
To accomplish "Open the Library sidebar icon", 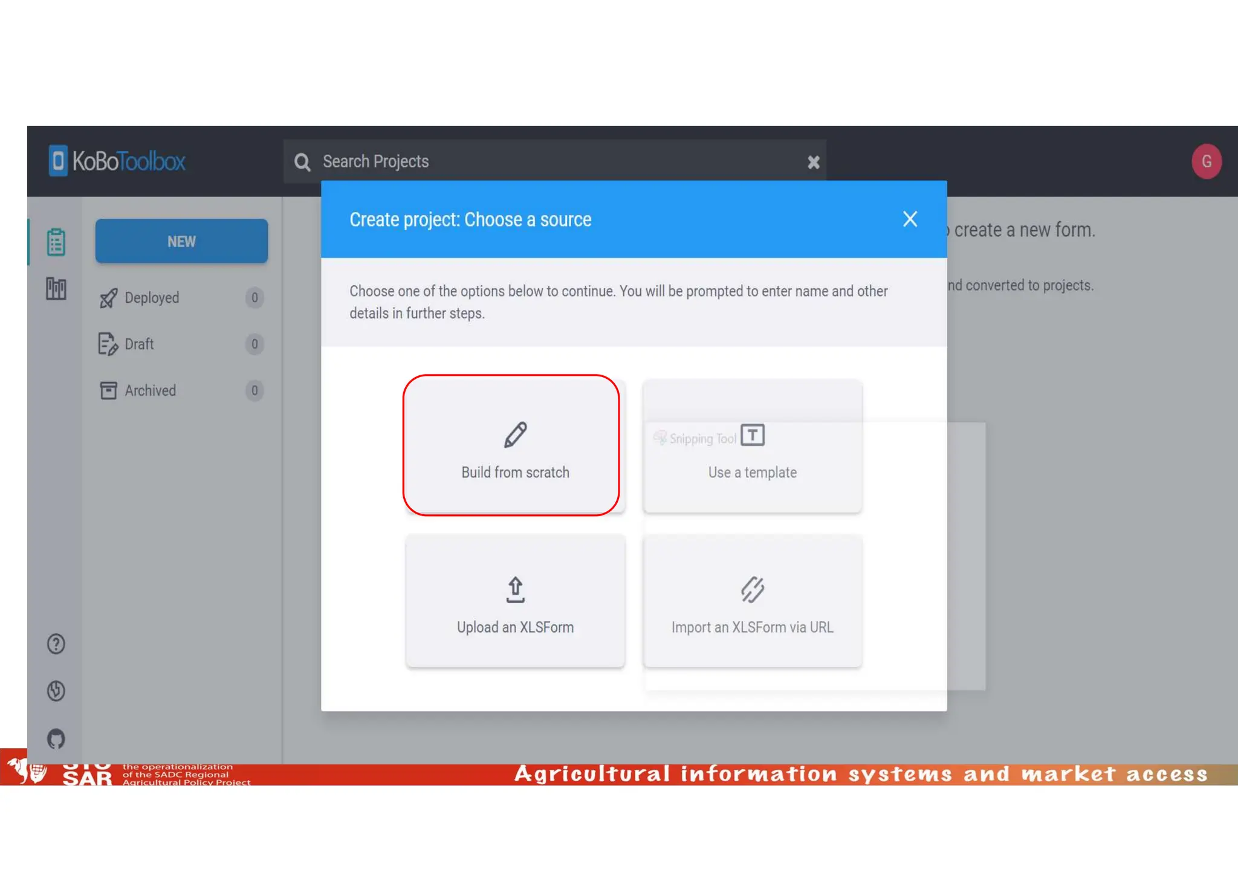I will [x=56, y=289].
